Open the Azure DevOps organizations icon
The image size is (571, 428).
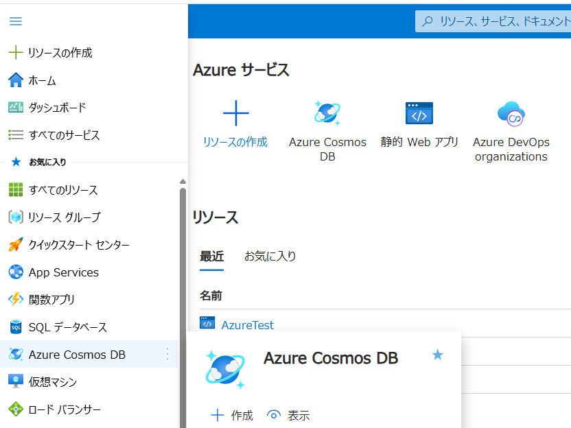[511, 114]
